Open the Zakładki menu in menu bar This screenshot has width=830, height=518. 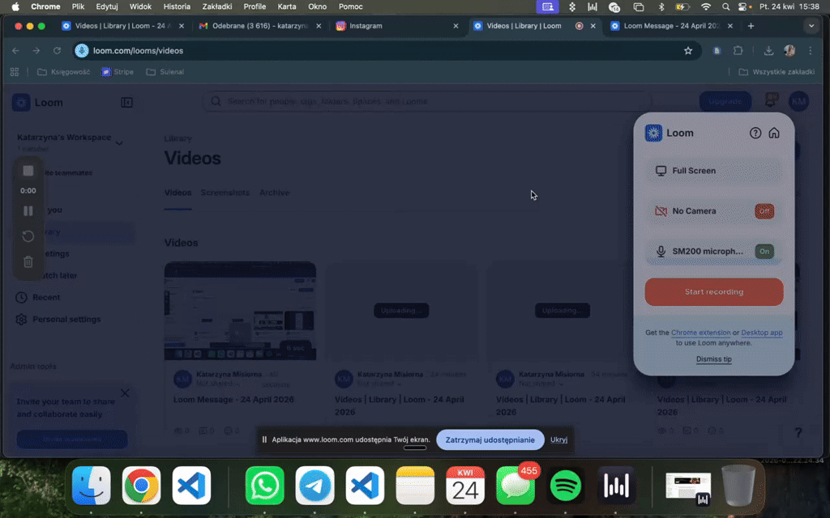pyautogui.click(x=217, y=6)
